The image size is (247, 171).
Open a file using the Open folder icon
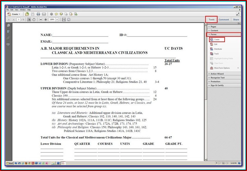(x=26, y=14)
